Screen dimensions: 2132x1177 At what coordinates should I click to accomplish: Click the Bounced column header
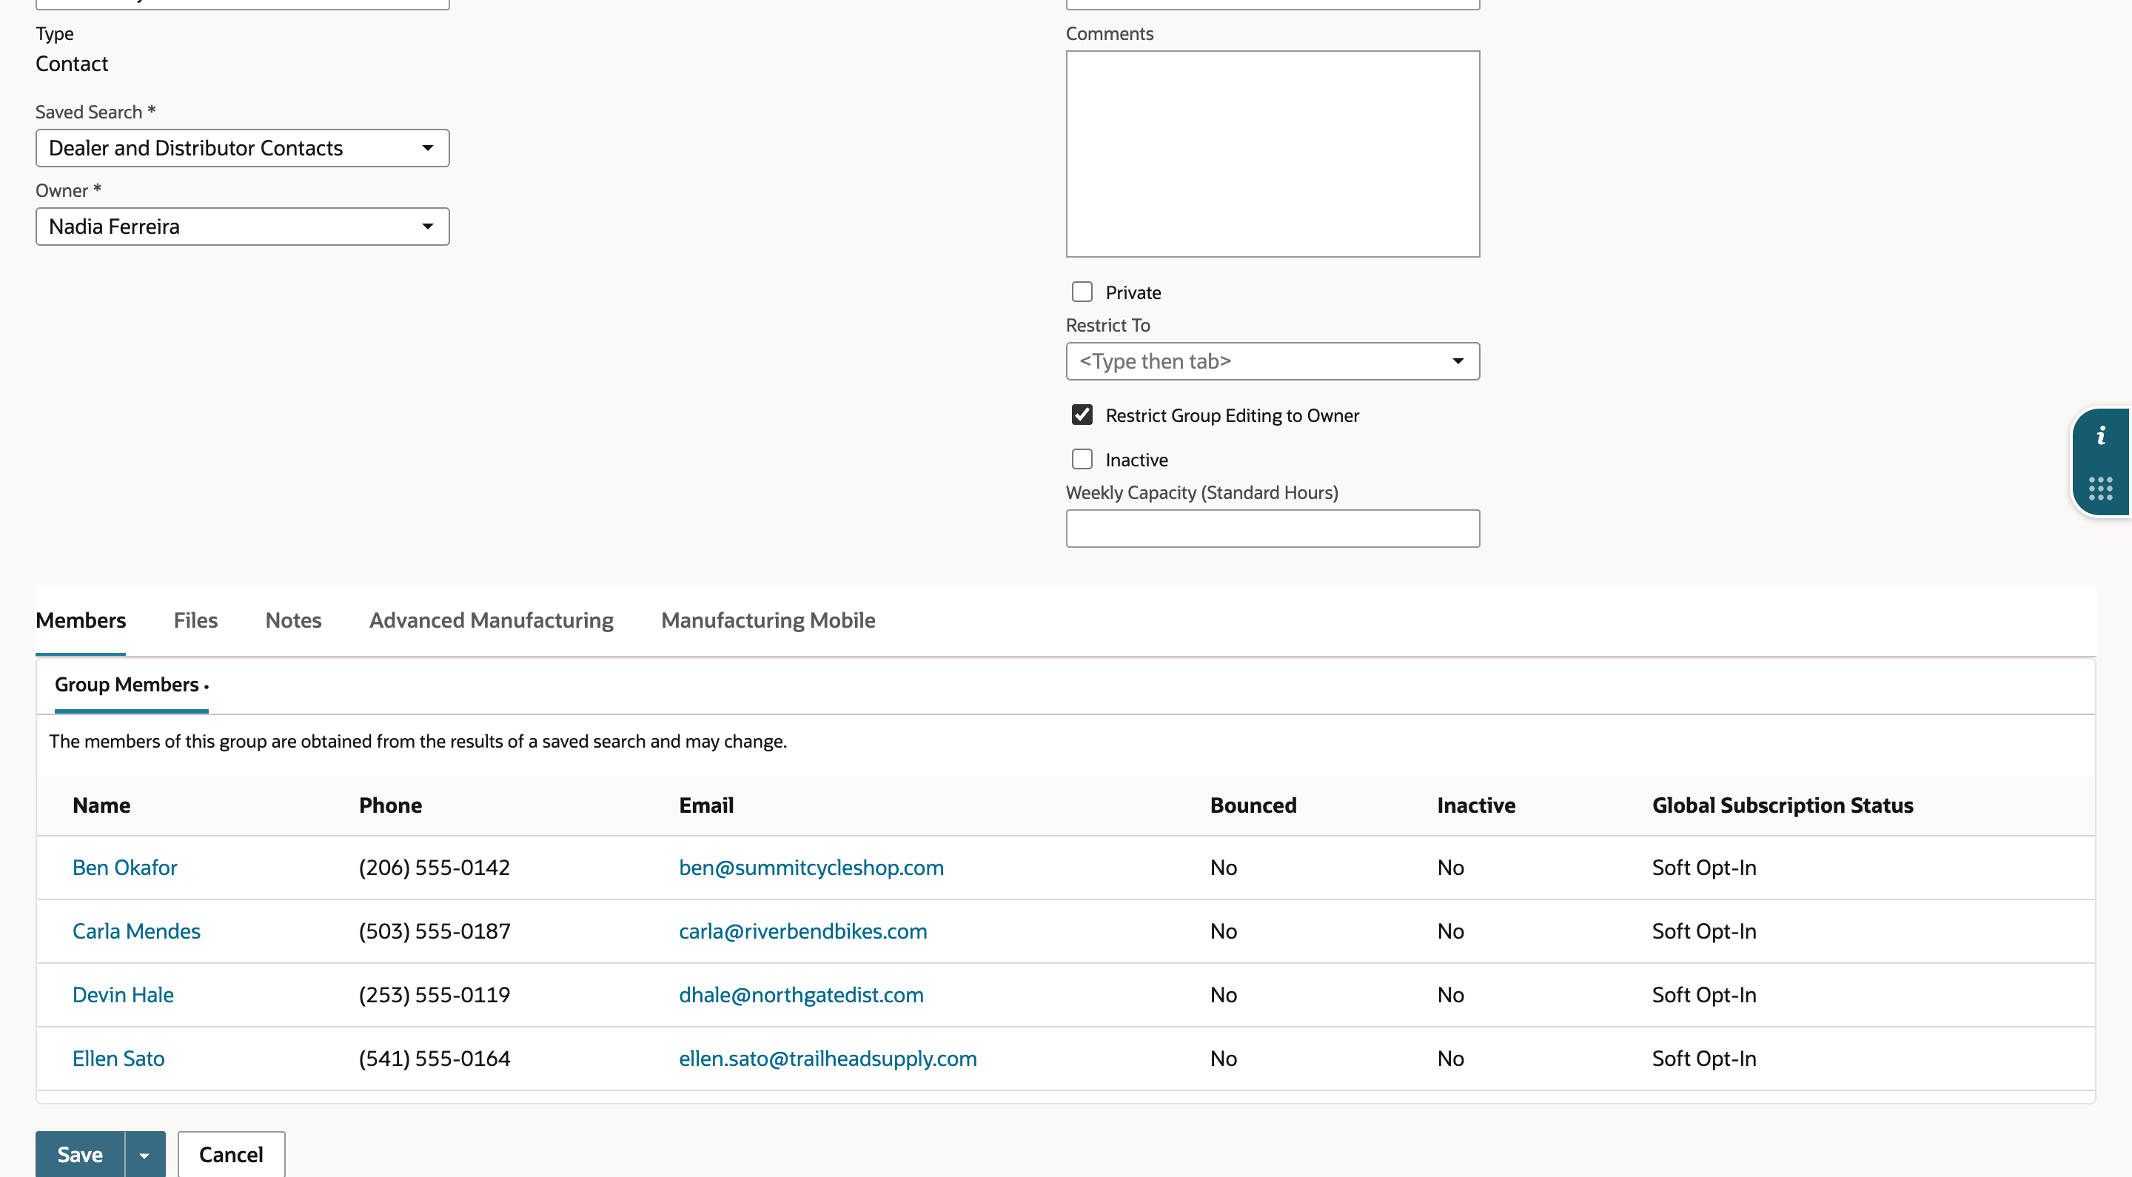pos(1253,805)
